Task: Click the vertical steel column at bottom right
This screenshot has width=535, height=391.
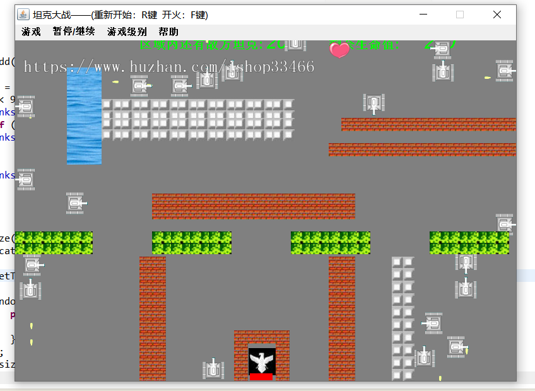Action: [403, 319]
